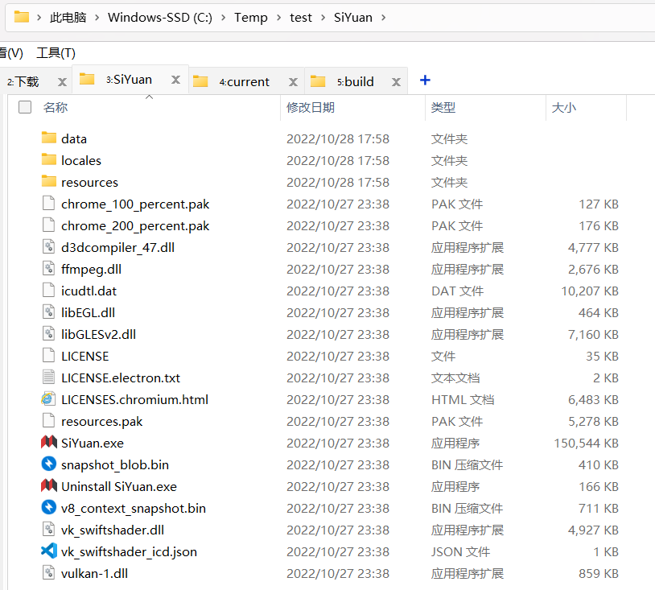Select the libGLESv2.dll file icon
655x590 pixels.
pos(49,334)
